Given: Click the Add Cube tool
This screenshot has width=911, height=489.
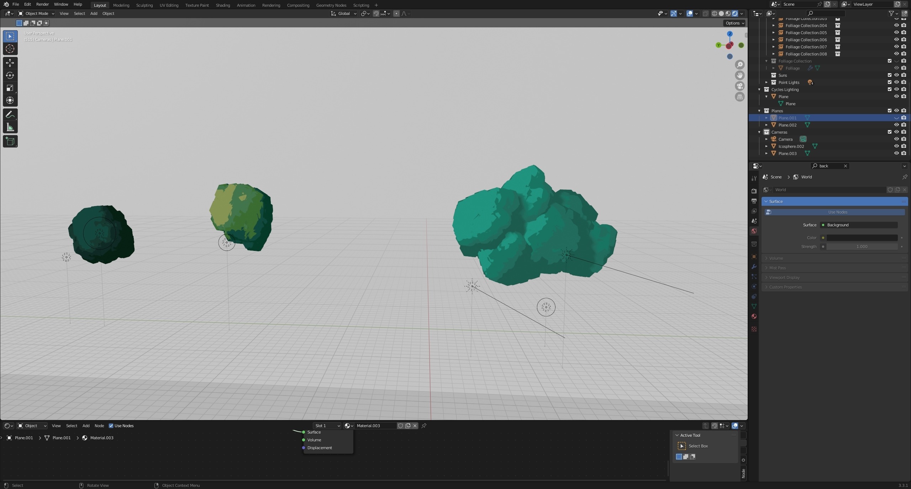Looking at the screenshot, I should pos(10,141).
